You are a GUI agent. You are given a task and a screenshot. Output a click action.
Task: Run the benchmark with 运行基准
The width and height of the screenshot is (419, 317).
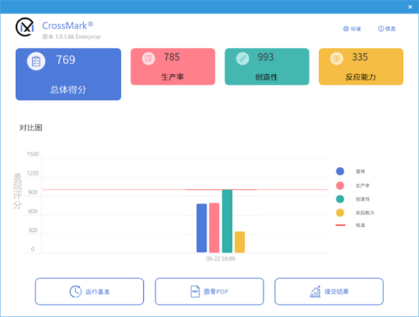(89, 291)
